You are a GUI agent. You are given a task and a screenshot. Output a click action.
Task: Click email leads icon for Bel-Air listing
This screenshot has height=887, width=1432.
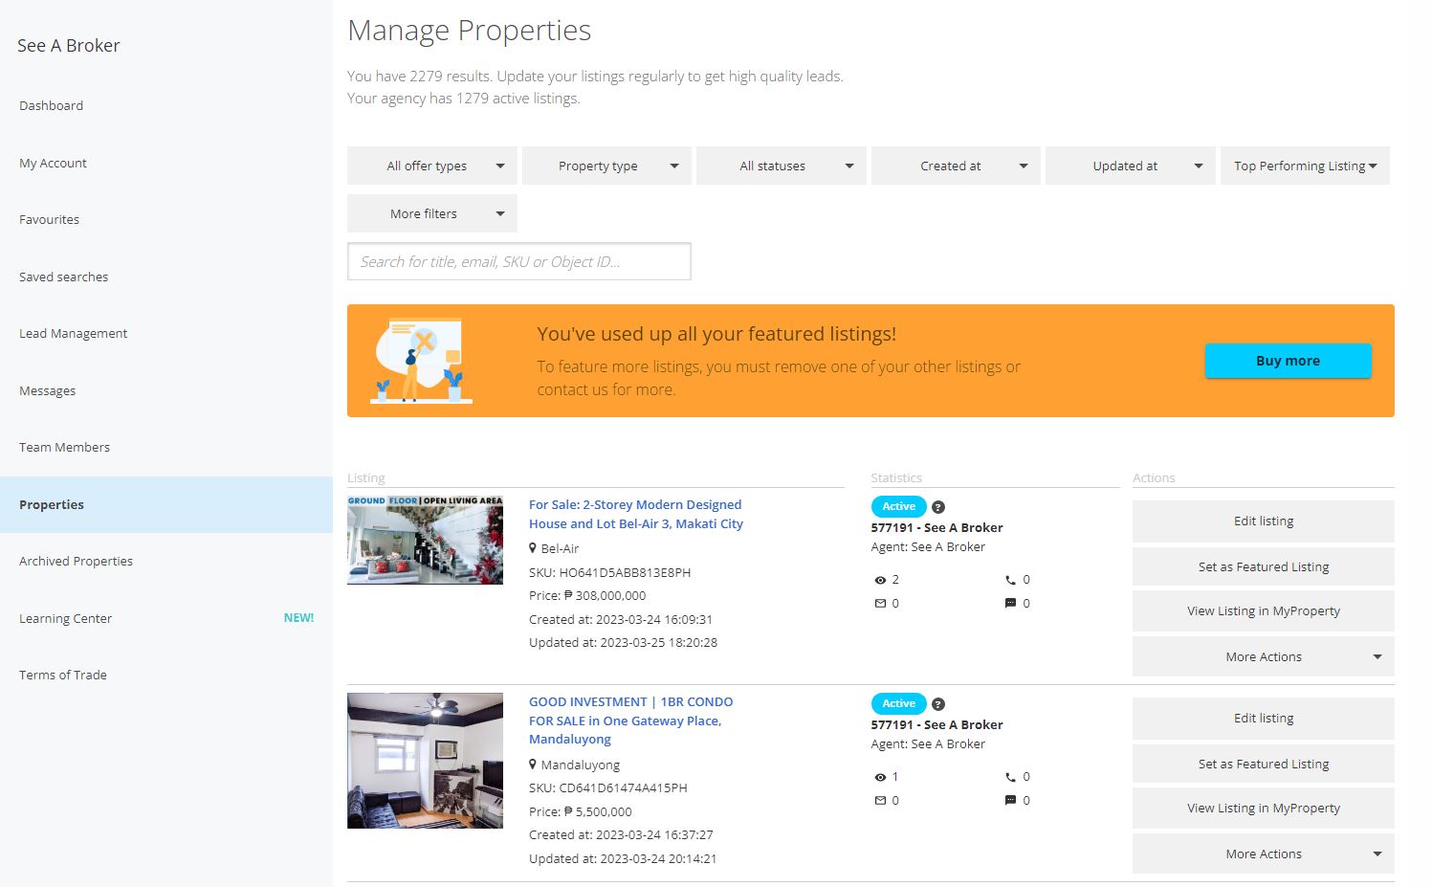click(x=880, y=604)
